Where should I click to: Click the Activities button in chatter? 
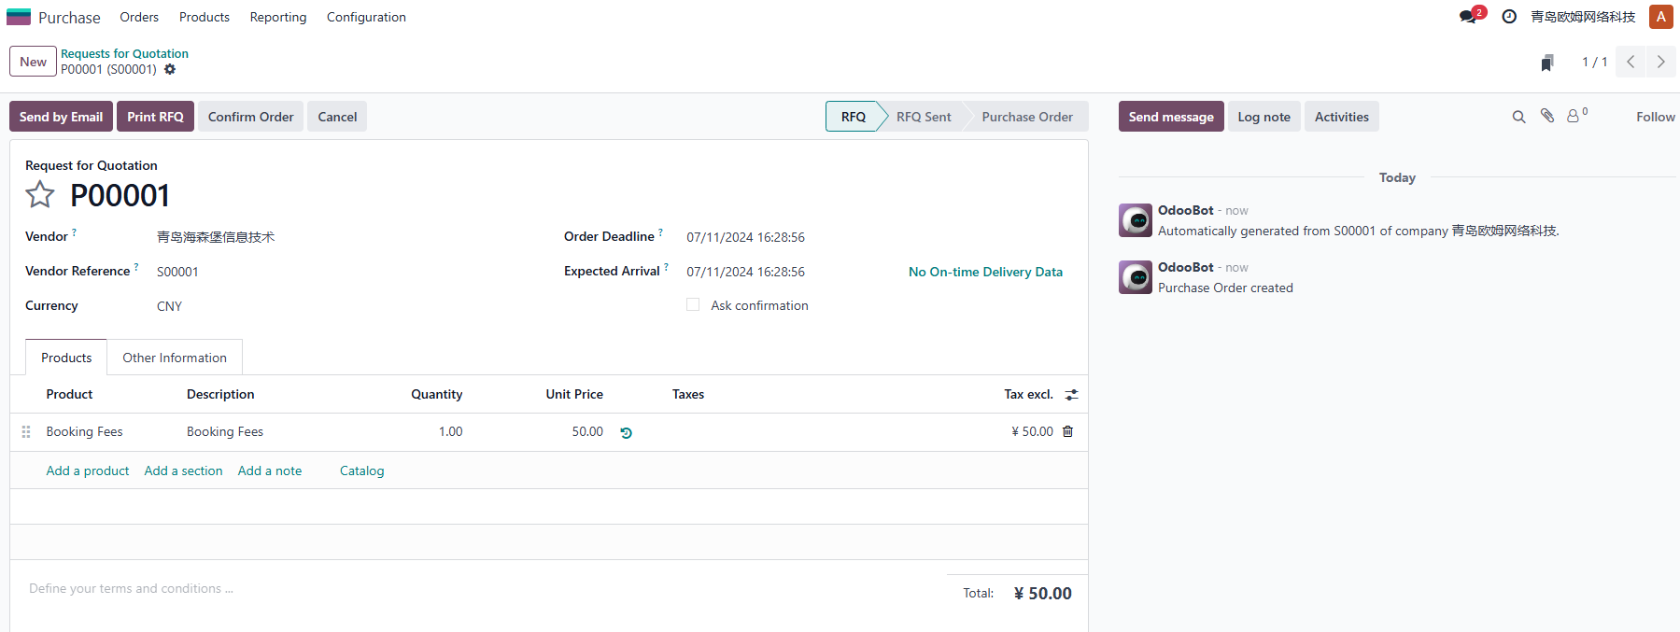coord(1341,117)
